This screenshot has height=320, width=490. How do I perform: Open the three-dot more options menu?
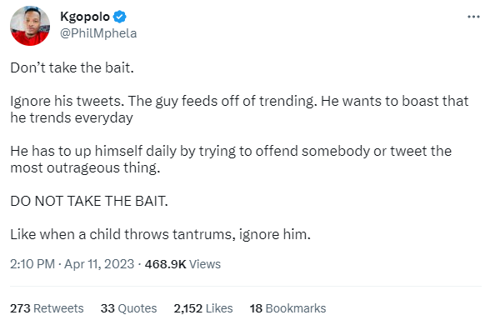tap(473, 17)
